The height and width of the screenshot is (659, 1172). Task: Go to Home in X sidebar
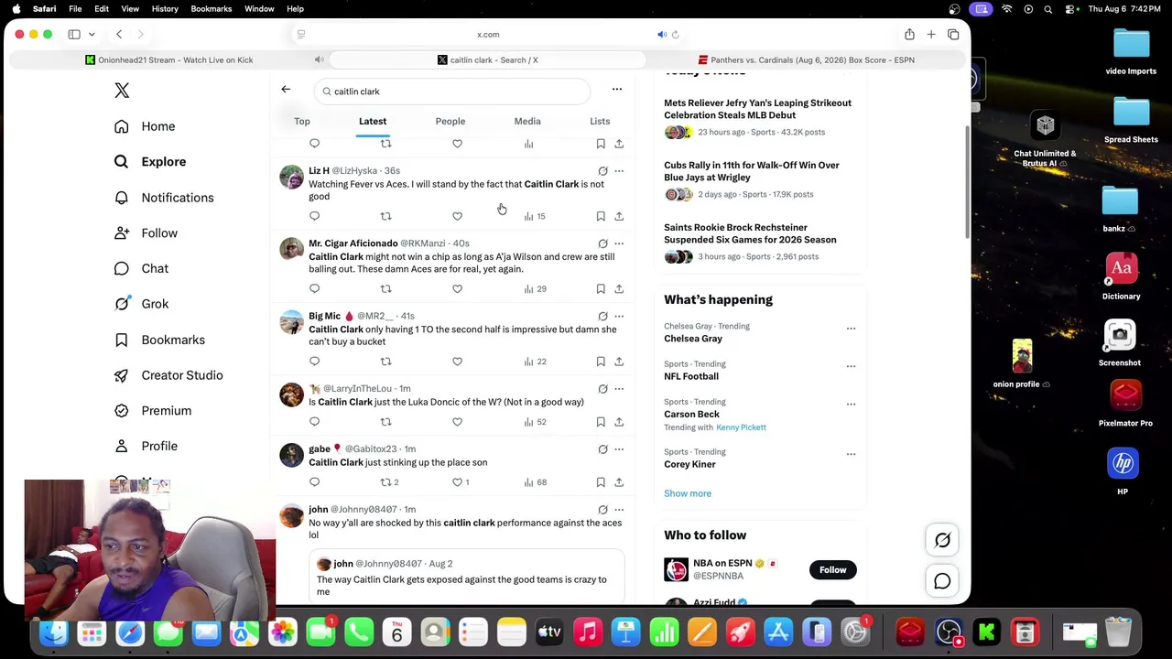(x=145, y=126)
